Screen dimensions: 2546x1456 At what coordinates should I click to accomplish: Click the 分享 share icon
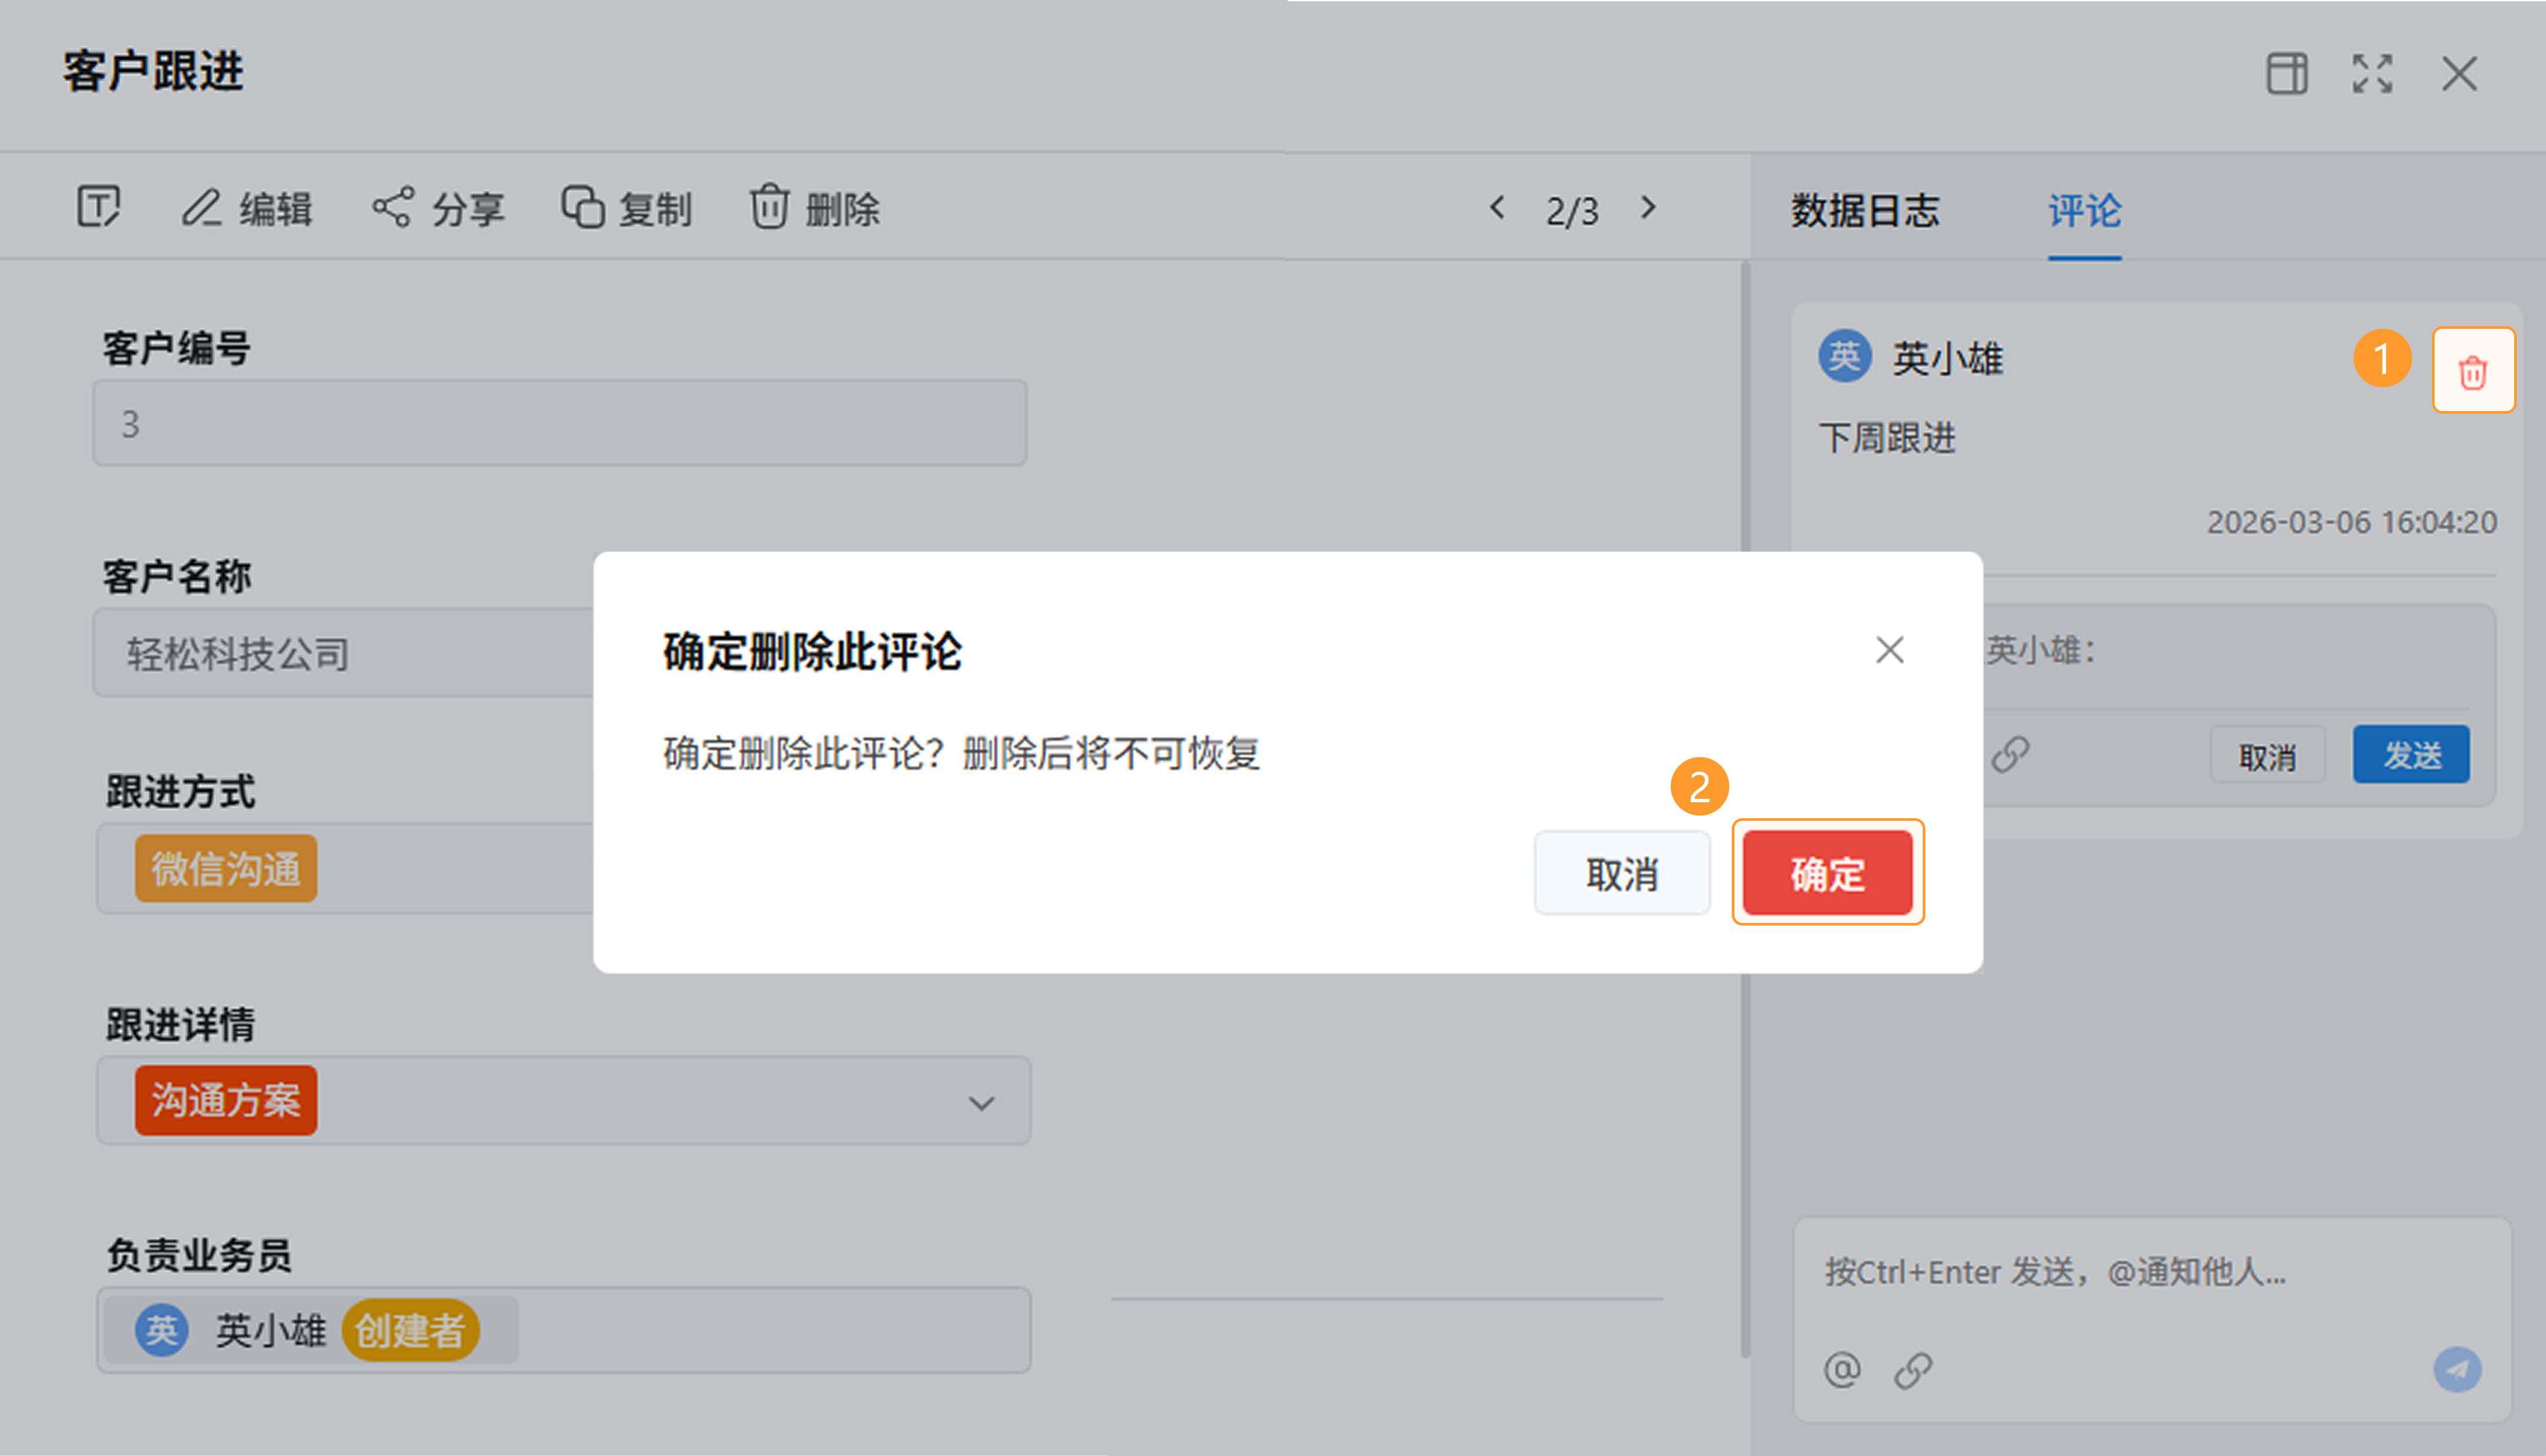tap(392, 208)
